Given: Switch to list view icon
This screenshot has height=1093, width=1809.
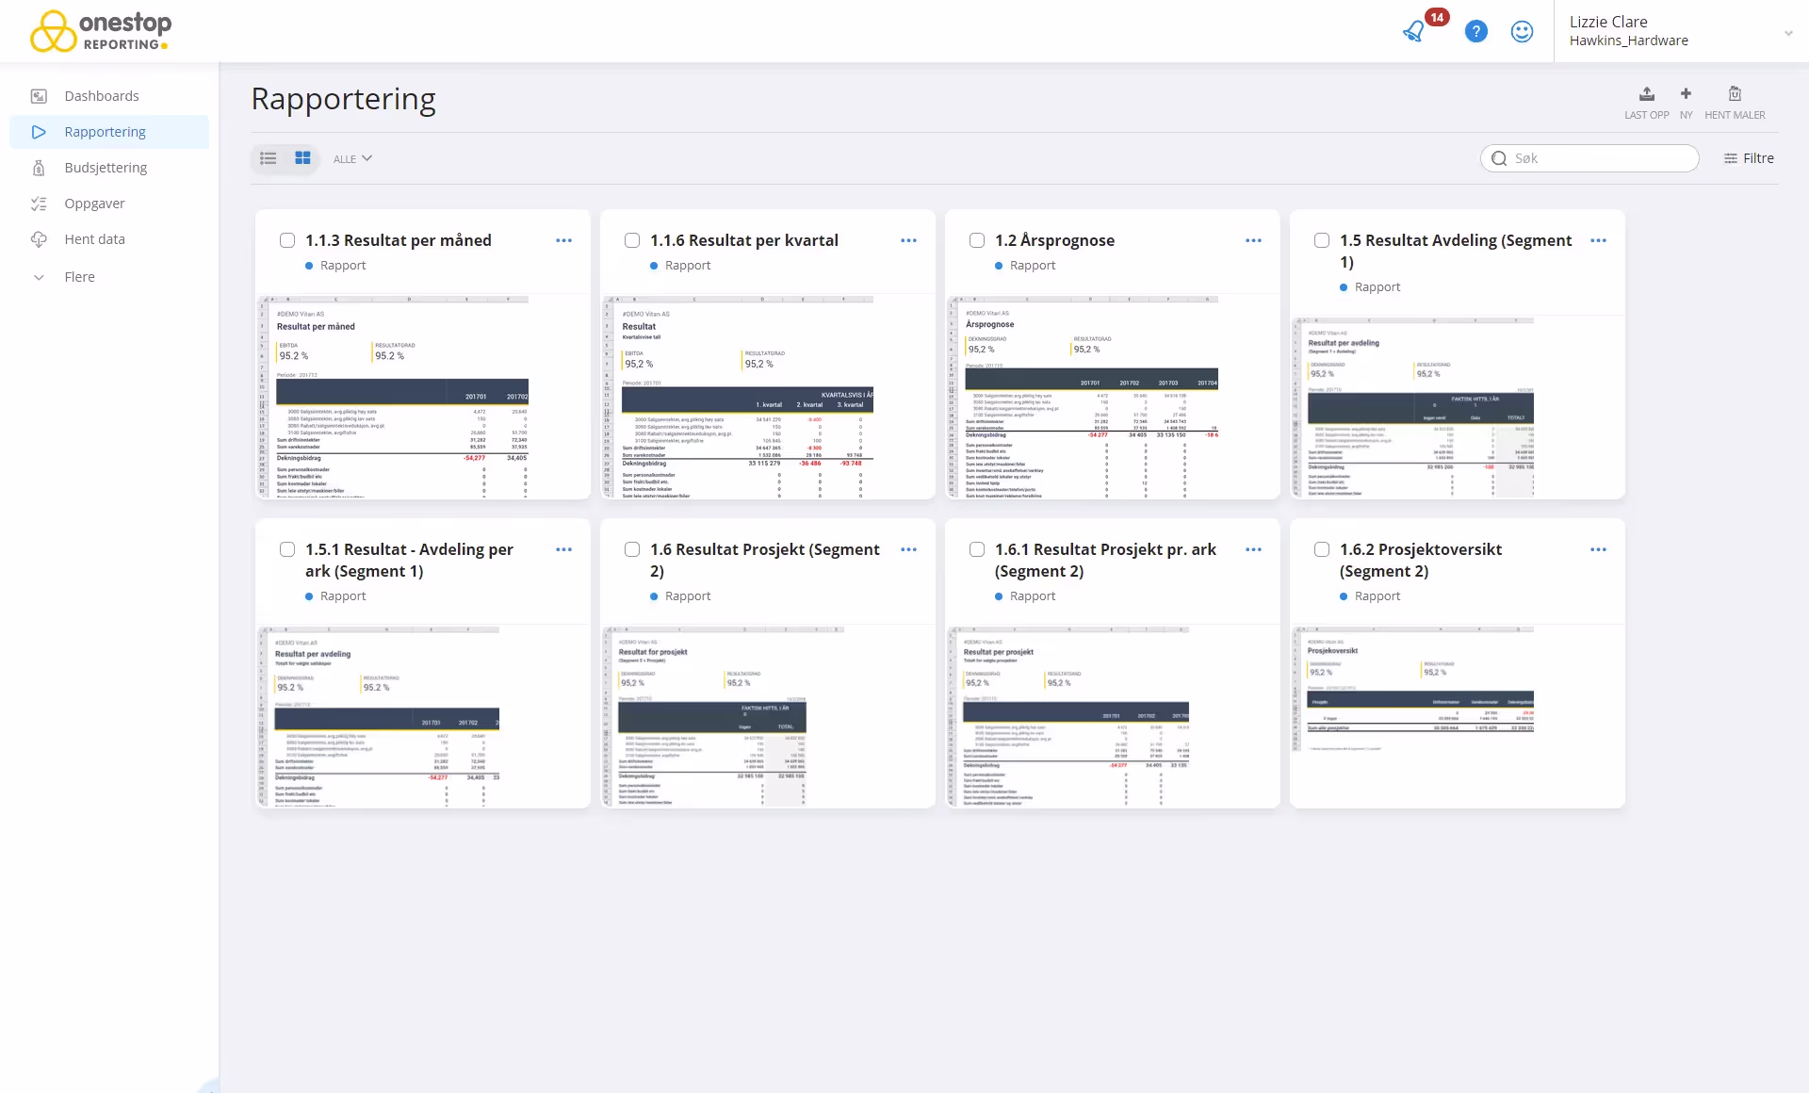Looking at the screenshot, I should pos(269,158).
